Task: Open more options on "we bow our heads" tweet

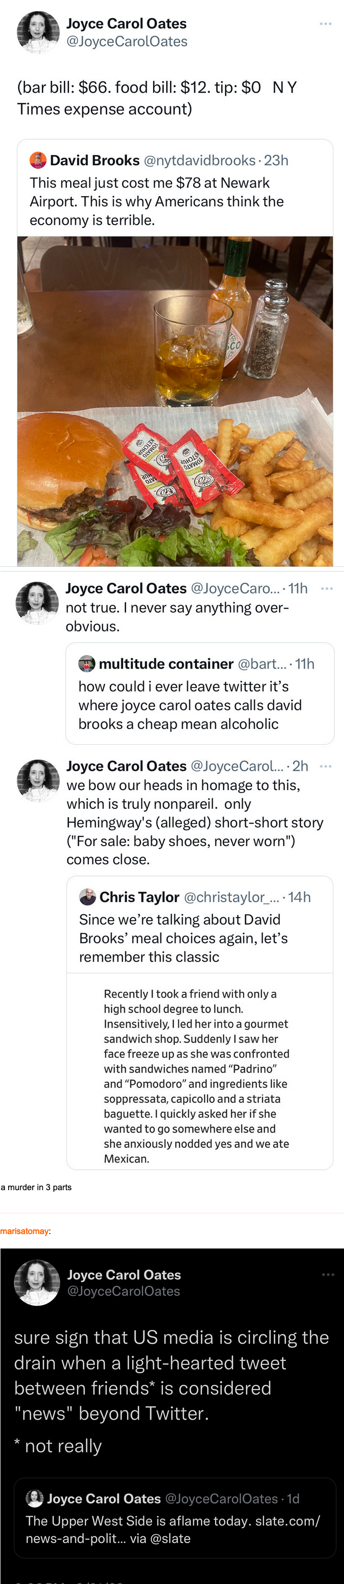Action: point(327,766)
